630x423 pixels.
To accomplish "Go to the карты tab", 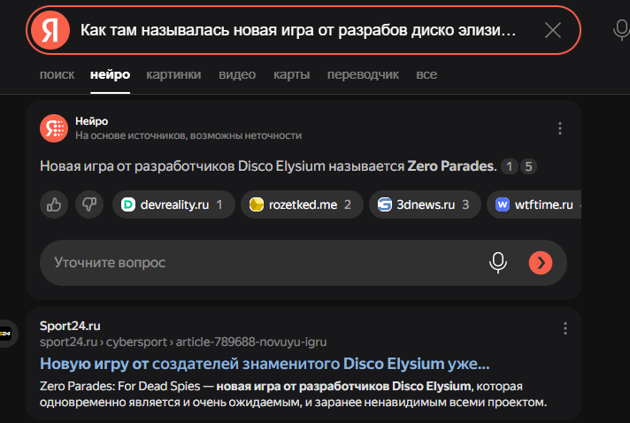I will tap(292, 74).
